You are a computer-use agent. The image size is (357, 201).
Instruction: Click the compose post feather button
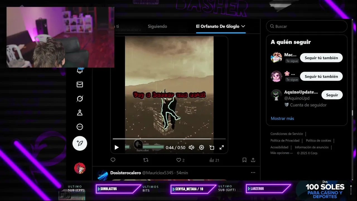(x=80, y=143)
